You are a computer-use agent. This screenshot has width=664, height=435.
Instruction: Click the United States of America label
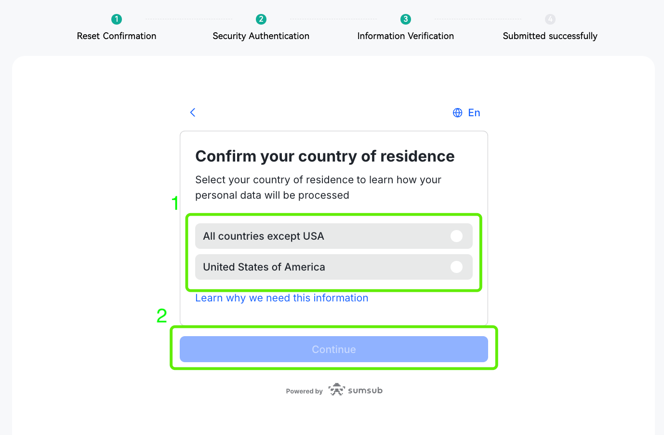264,267
